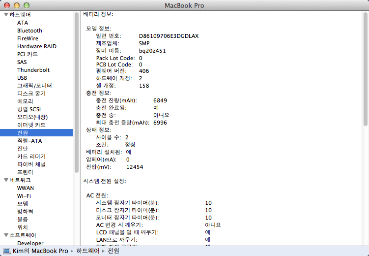Select 방화벽 in the network list

click(x=25, y=212)
